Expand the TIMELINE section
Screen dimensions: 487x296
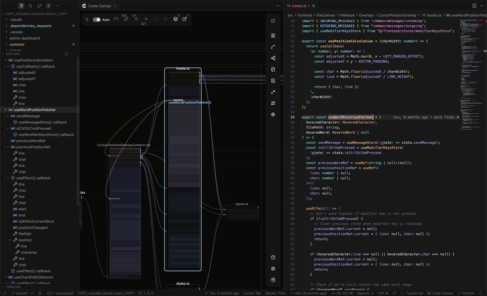point(13,287)
